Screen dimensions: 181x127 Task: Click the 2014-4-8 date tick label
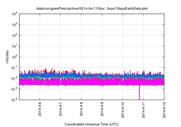tap(81, 109)
